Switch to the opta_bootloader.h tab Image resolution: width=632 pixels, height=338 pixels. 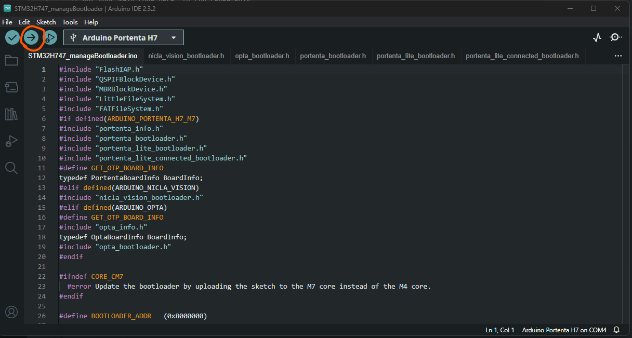[x=262, y=56]
